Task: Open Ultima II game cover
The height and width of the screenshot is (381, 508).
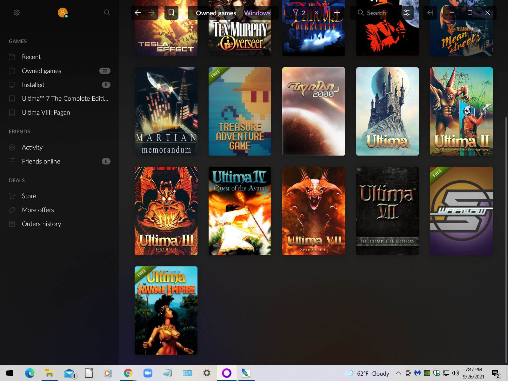Action: [x=461, y=111]
